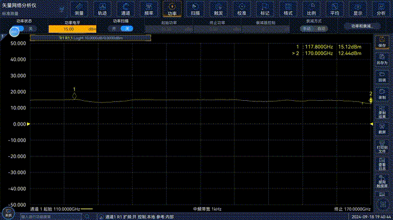This screenshot has height=220, width=393.
Task: Click the 终止 170.0000GHz label
Action: pyautogui.click(x=352, y=209)
